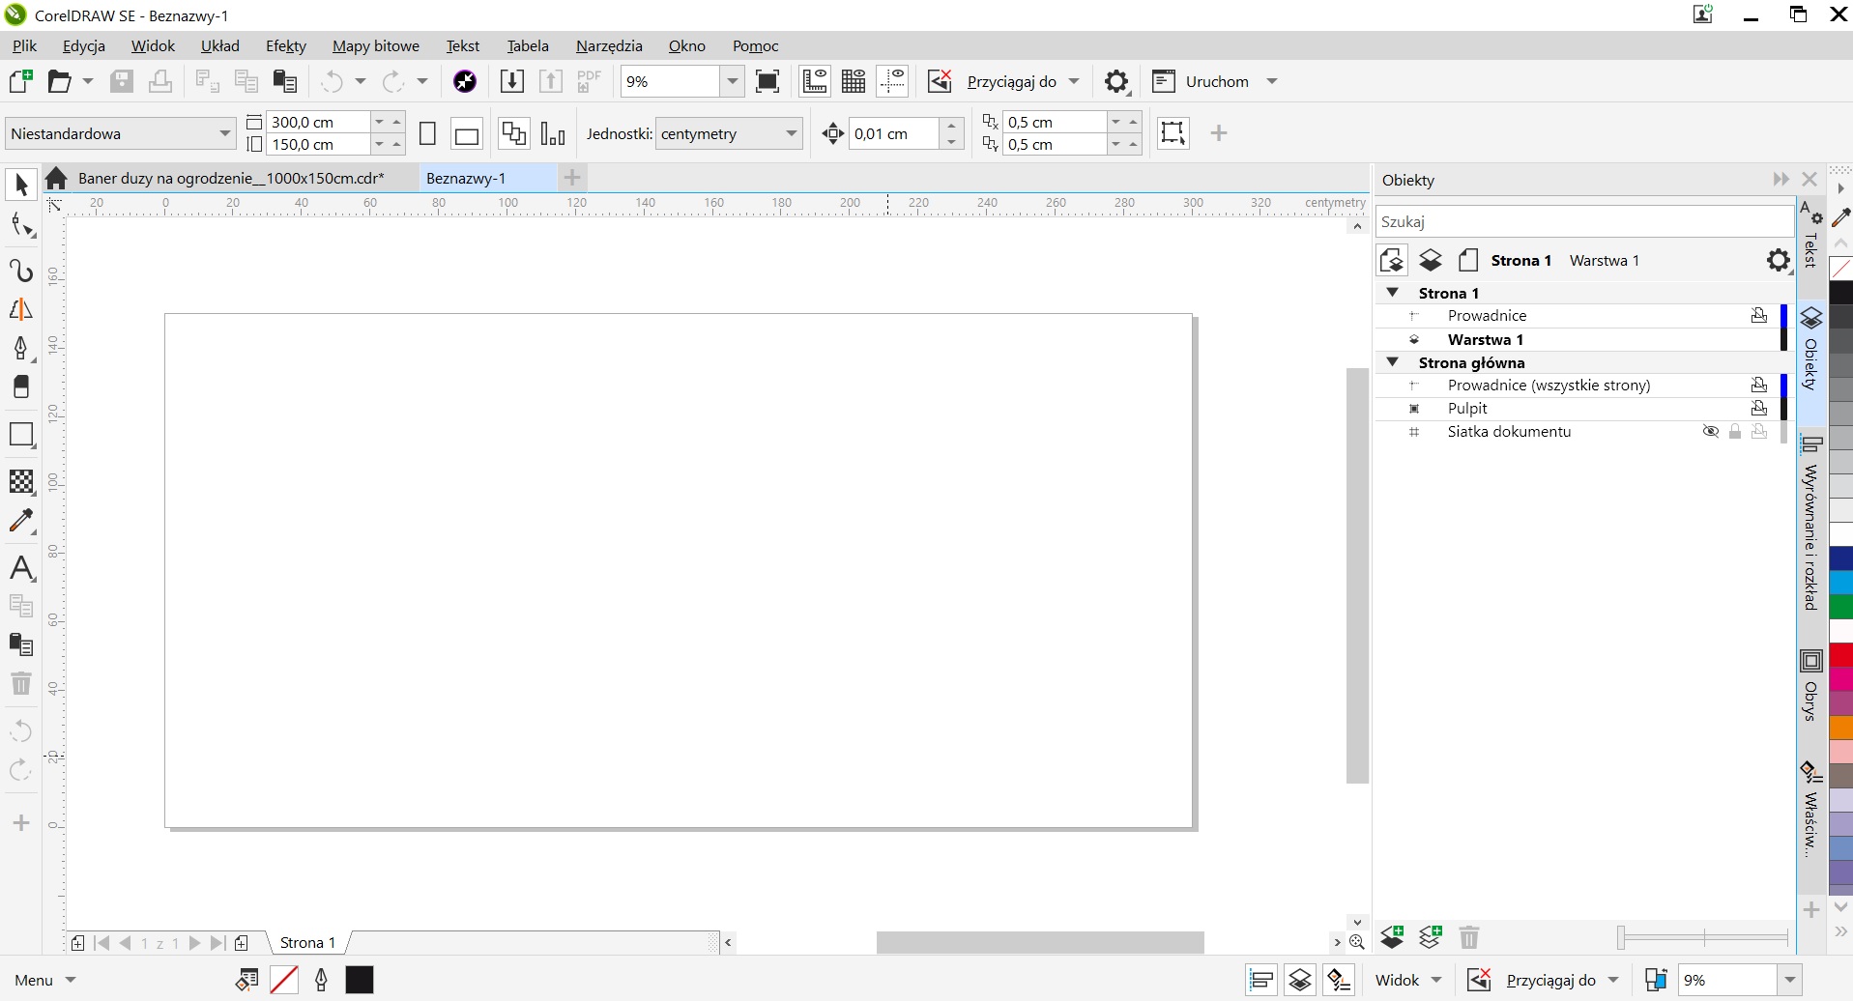Screen dimensions: 1853x1001
Task: Open the Options gear in toolbar
Action: pyautogui.click(x=1116, y=82)
